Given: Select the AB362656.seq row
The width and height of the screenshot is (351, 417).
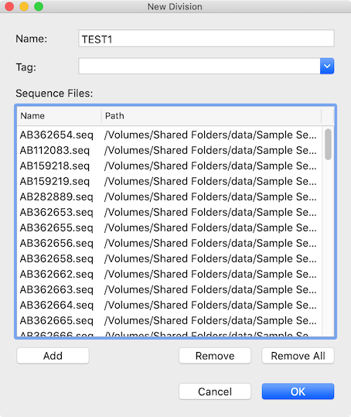Looking at the screenshot, I should [x=169, y=243].
